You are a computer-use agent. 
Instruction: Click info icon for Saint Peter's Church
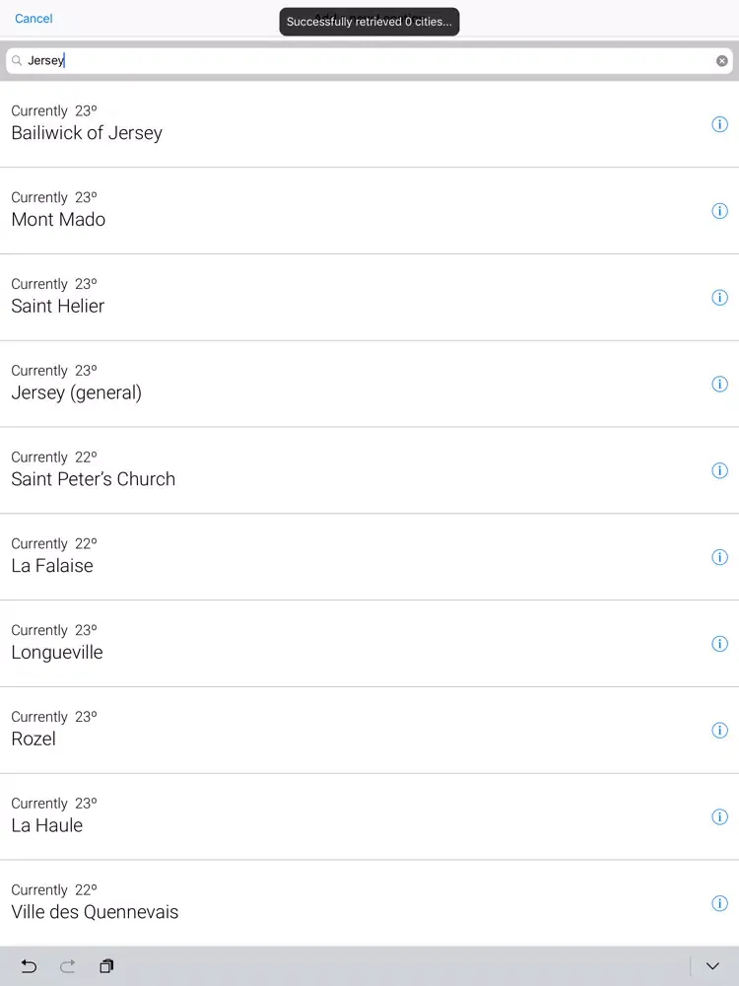point(719,471)
